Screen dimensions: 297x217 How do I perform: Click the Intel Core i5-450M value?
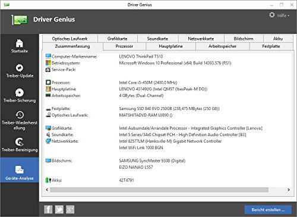click(x=148, y=83)
